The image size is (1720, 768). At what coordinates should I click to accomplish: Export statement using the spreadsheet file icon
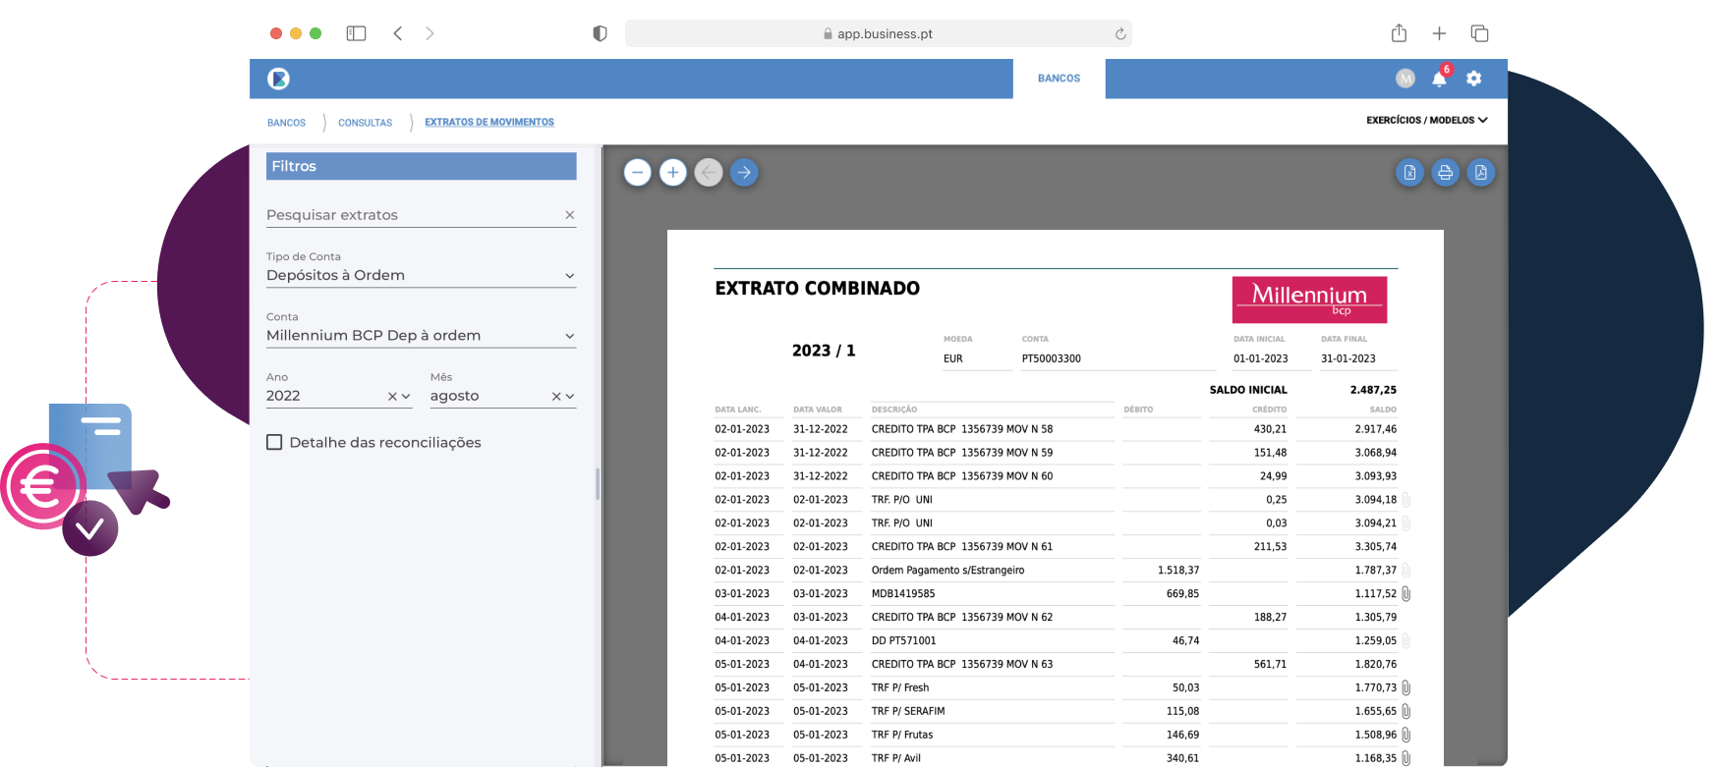coord(1409,173)
